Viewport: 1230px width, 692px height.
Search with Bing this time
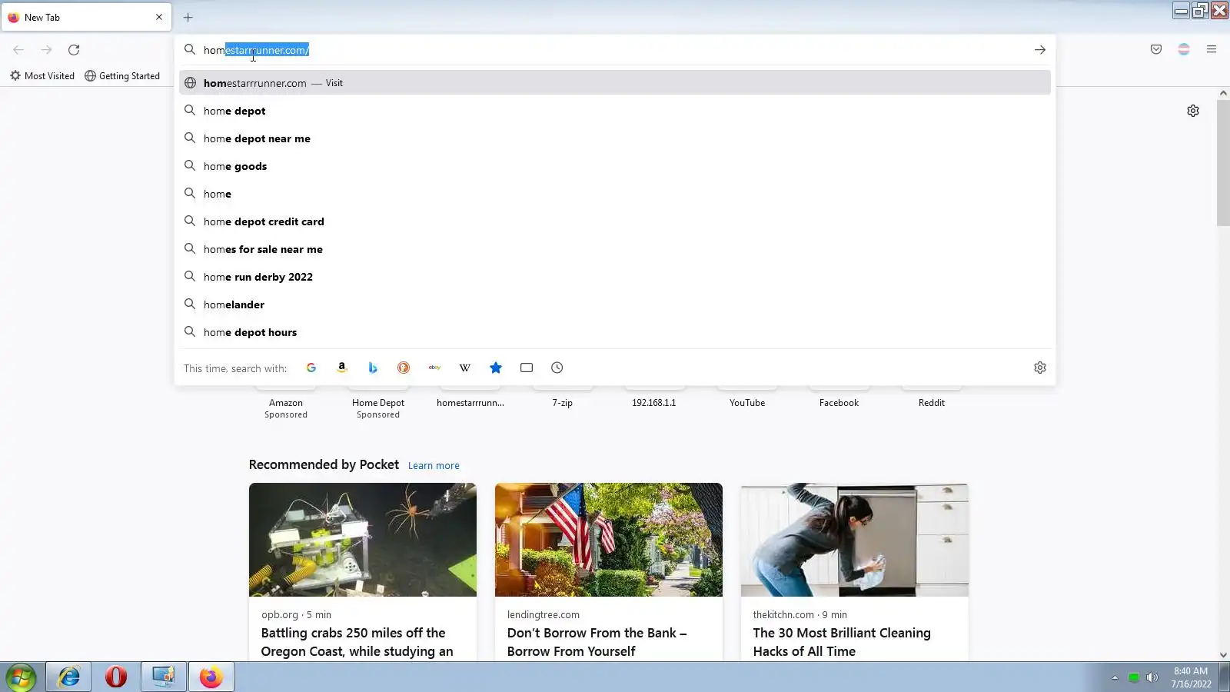373,368
